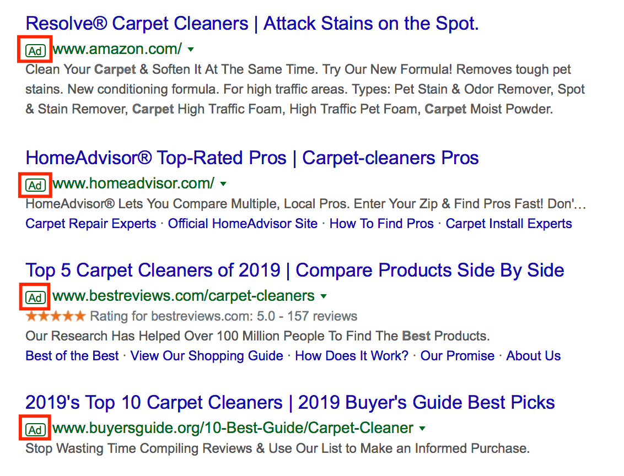Click the orange star rating for bestreviews.com

[56, 316]
